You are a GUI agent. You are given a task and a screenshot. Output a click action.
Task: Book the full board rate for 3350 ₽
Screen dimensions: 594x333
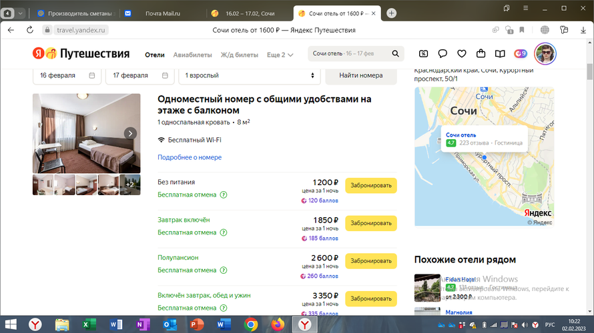371,298
